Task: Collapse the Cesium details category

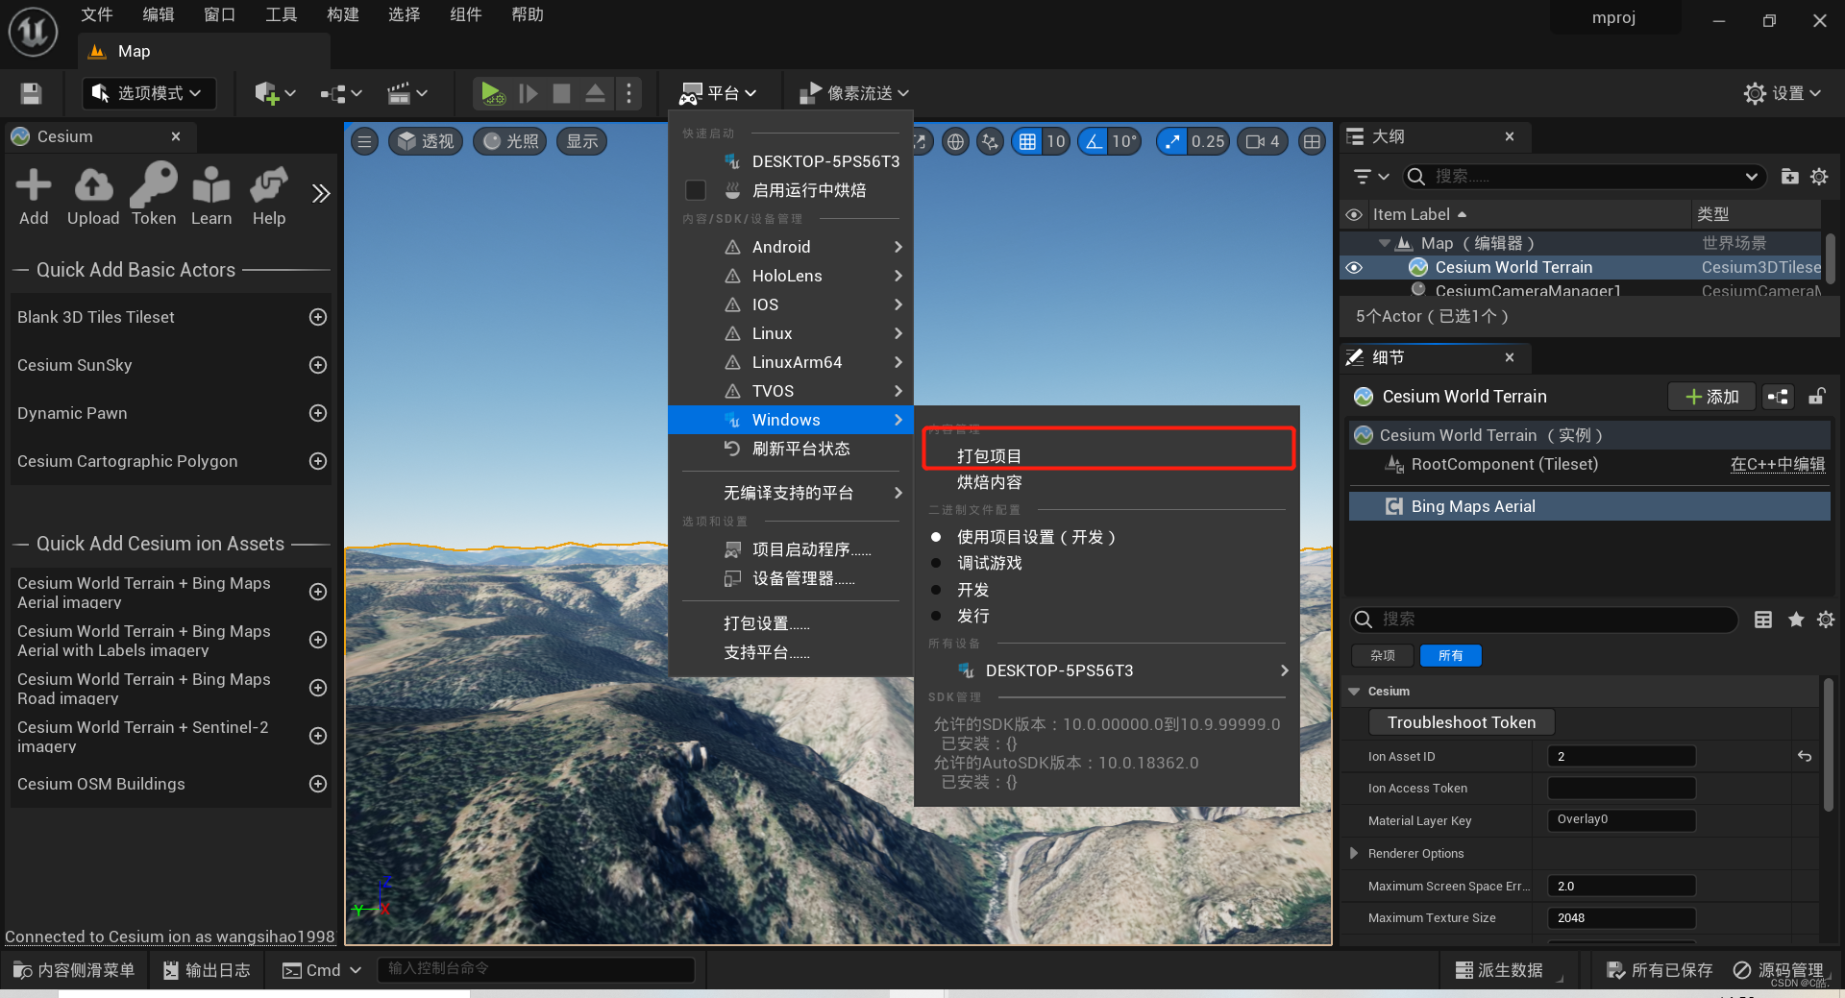Action: coord(1354,692)
